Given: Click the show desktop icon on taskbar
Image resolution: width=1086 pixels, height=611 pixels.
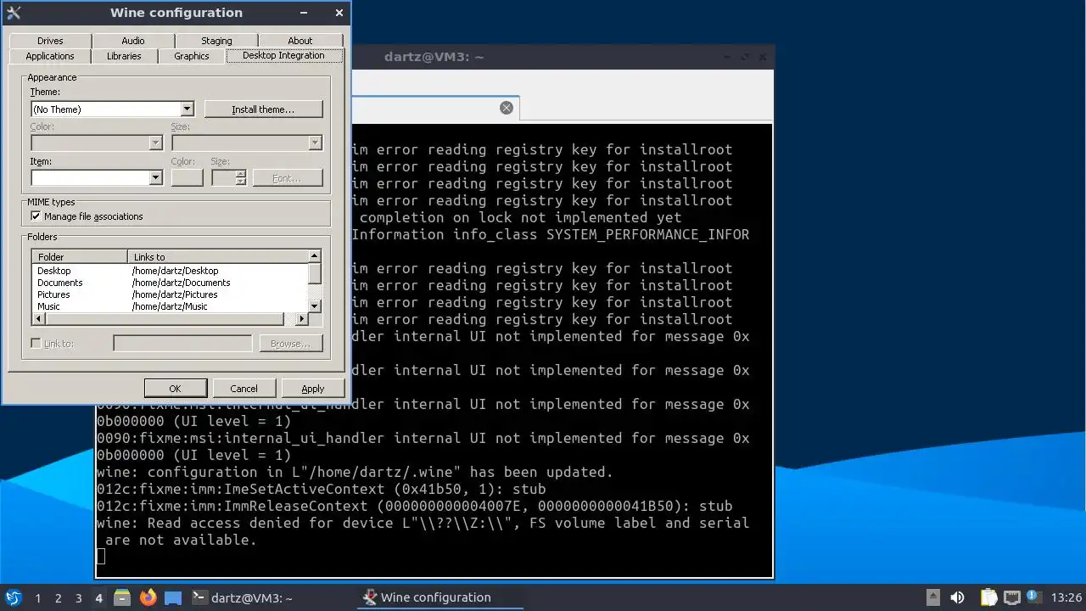Looking at the screenshot, I should click(x=173, y=597).
